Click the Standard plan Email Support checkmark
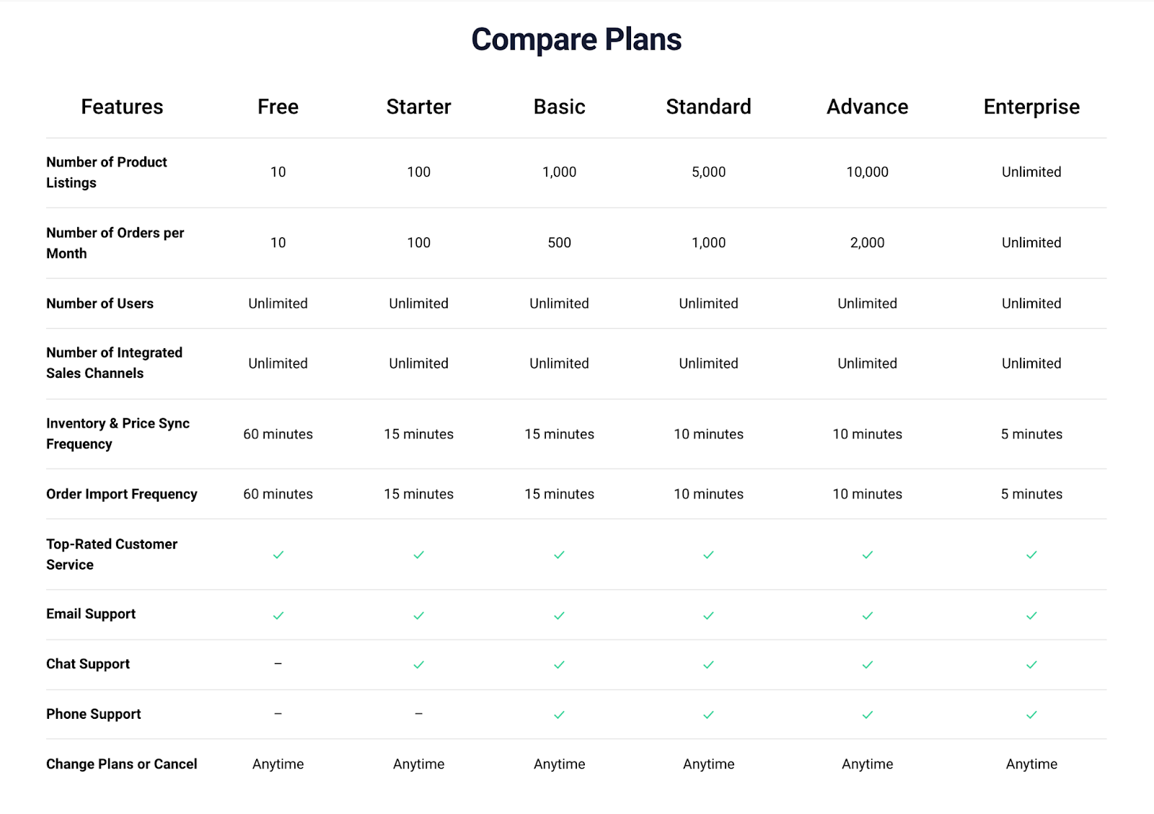Screen dimensions: 1154x814 [x=708, y=616]
